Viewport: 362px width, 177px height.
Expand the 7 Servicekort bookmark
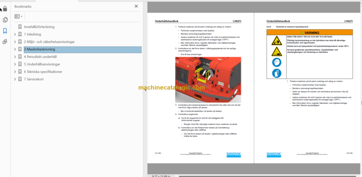click(x=15, y=79)
